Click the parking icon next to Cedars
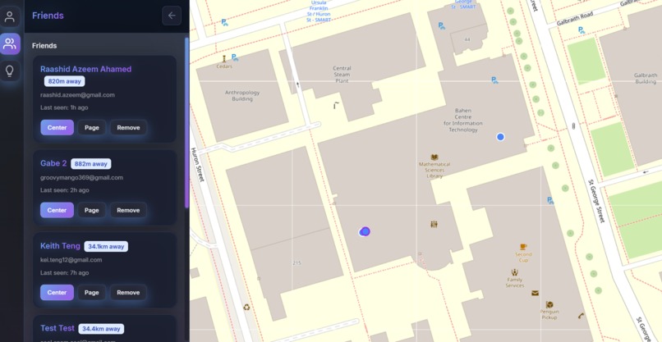 [x=235, y=57]
